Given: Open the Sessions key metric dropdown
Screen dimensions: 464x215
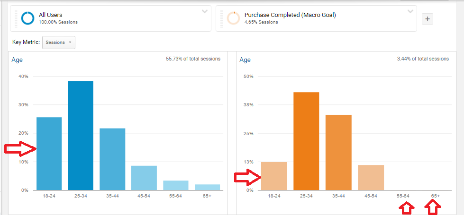Looking at the screenshot, I should coord(59,43).
